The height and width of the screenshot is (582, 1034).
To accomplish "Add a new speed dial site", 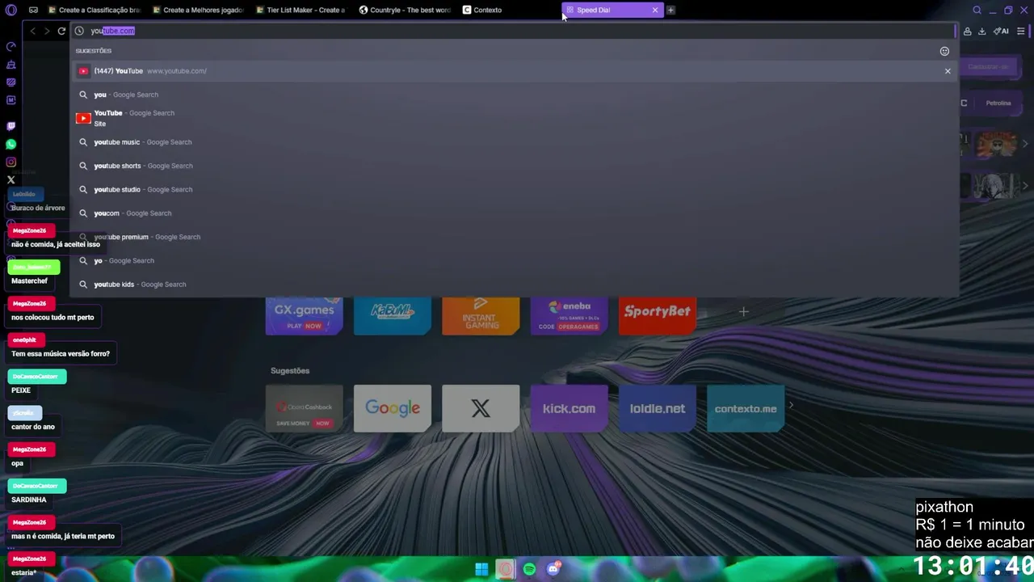I will pos(744,311).
